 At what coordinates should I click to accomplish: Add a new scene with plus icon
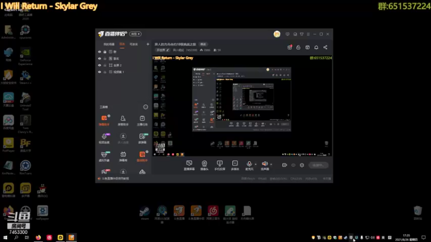(x=148, y=44)
